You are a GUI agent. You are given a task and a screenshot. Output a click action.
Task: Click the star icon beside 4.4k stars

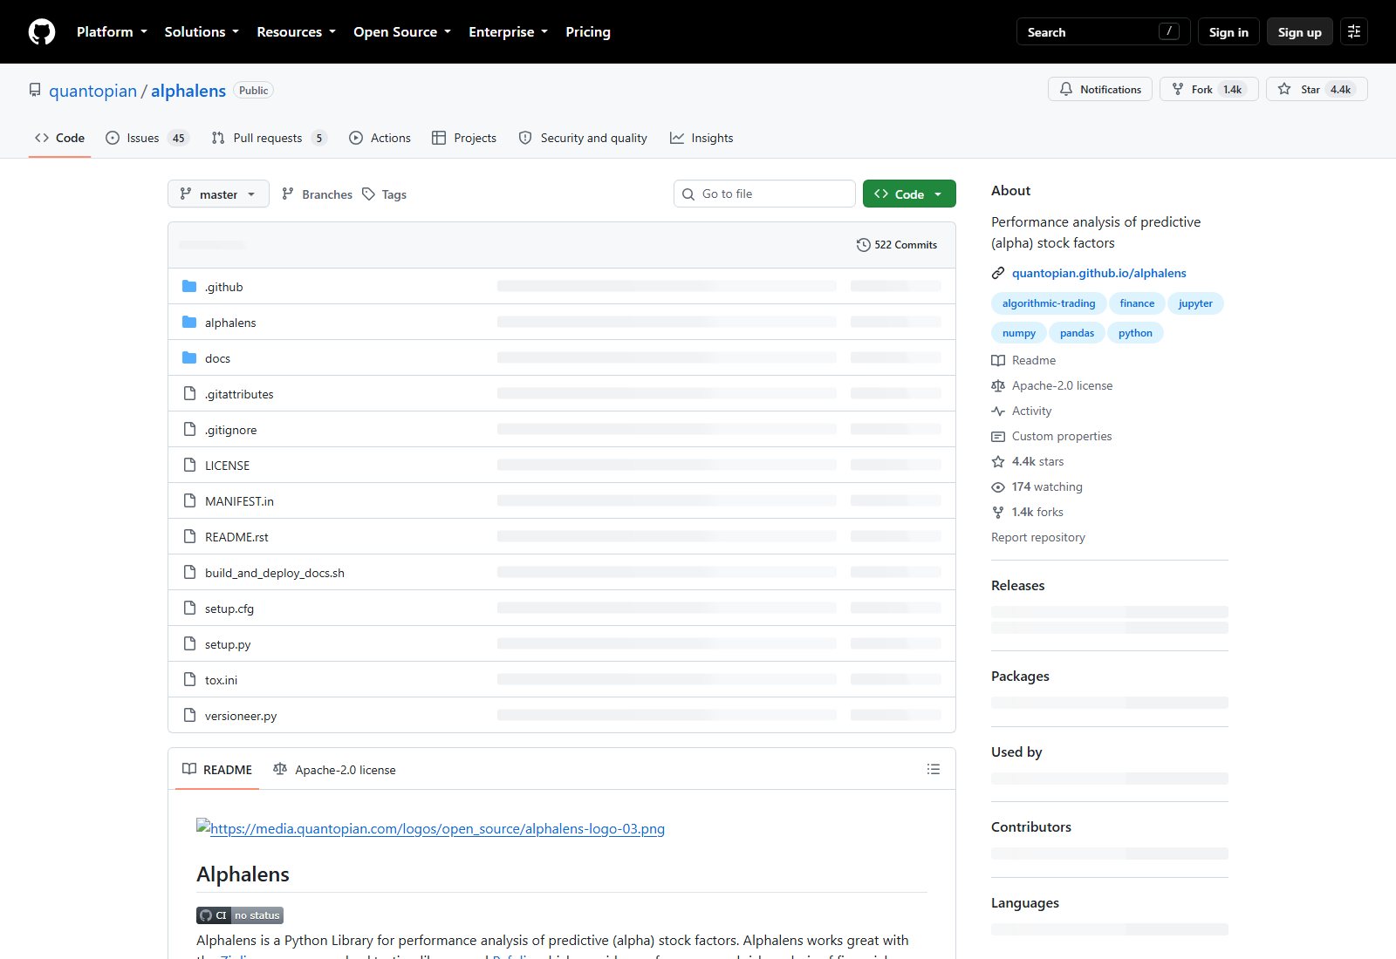click(998, 461)
